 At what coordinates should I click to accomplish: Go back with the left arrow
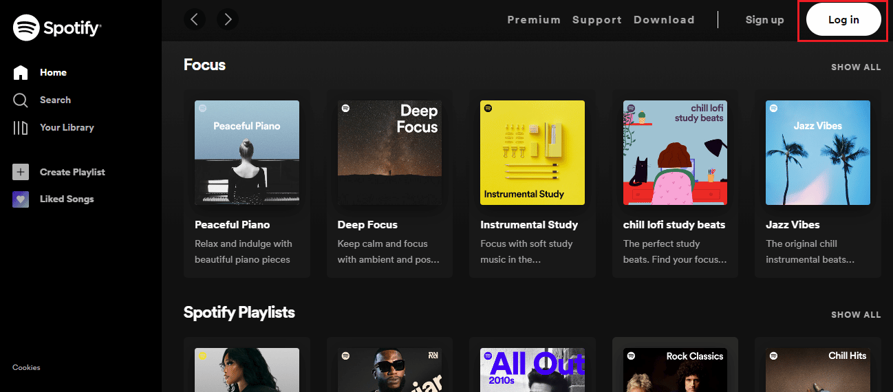(195, 19)
